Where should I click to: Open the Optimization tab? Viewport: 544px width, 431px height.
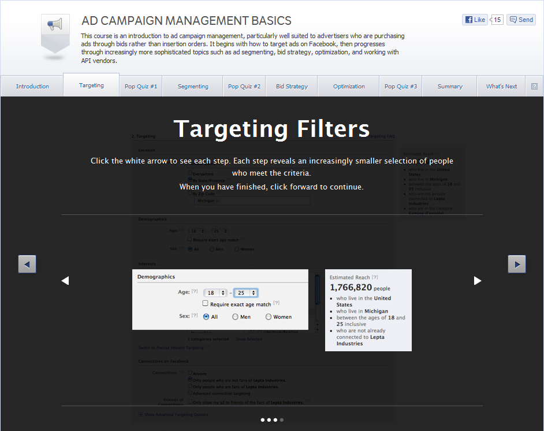(349, 86)
